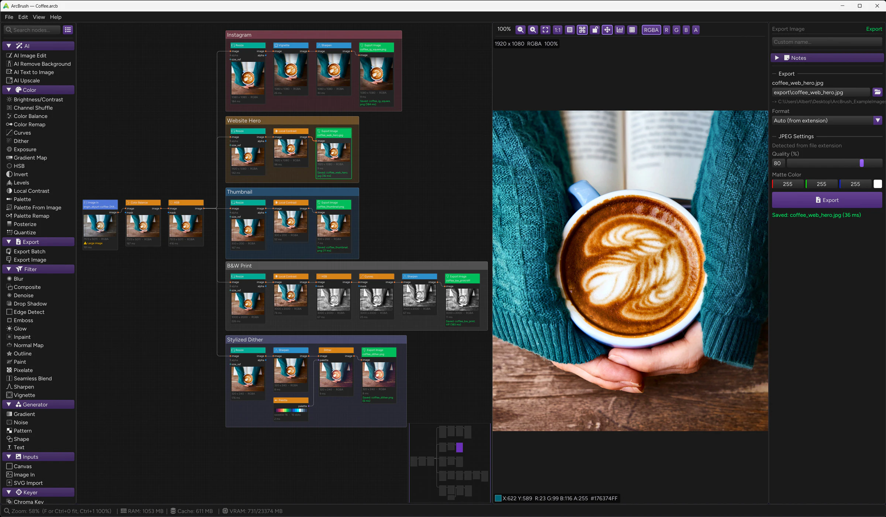This screenshot has width=886, height=517.
Task: Select the zoom out magnifier icon
Action: [x=520, y=30]
